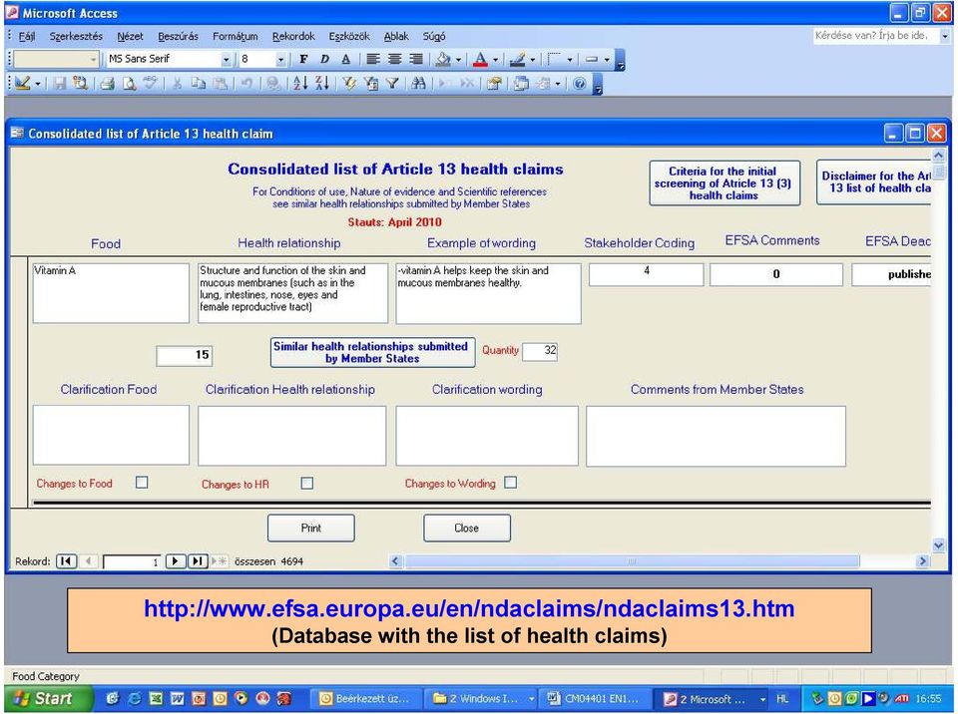
Task: Open the font size dropdown
Action: click(x=280, y=59)
